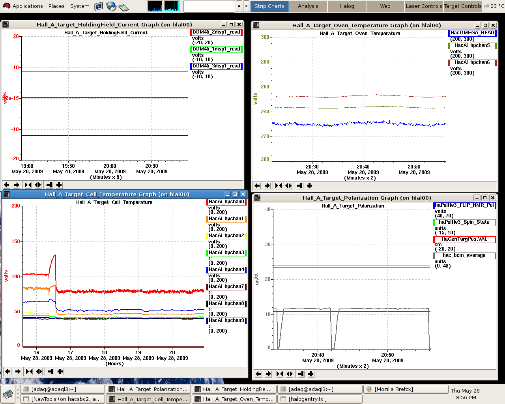The width and height of the screenshot is (505, 404).
Task: Click the taskbar date and time clock
Action: (x=466, y=394)
